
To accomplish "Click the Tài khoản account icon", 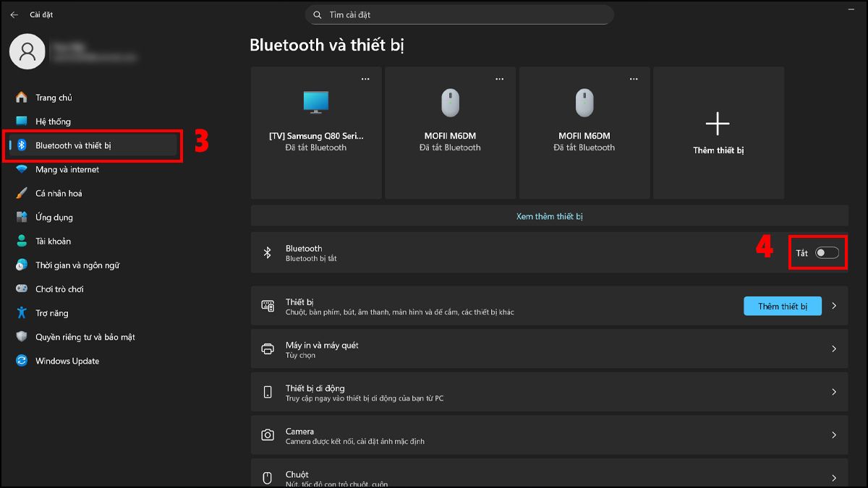I will coord(22,241).
